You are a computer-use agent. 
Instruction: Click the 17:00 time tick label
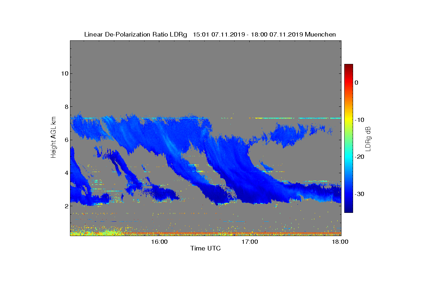click(250, 242)
